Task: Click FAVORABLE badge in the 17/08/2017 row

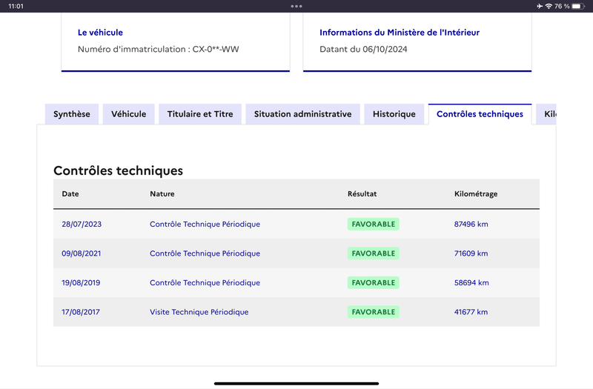Action: click(x=374, y=312)
